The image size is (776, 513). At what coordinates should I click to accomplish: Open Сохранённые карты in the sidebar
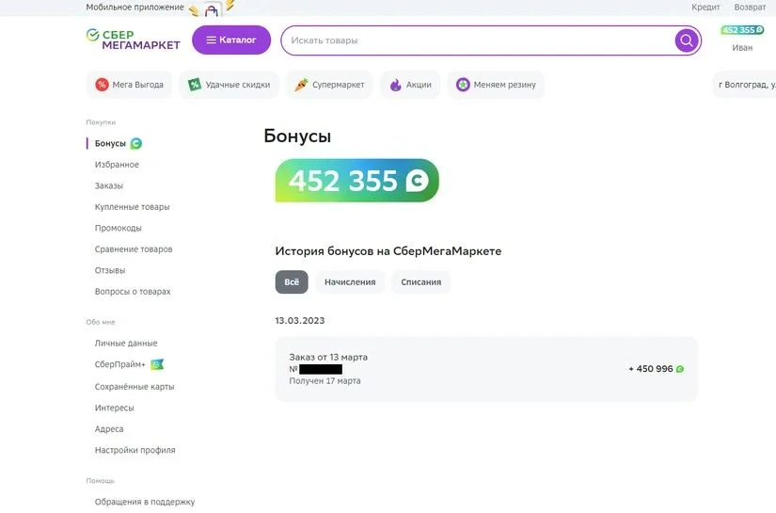[x=135, y=387]
